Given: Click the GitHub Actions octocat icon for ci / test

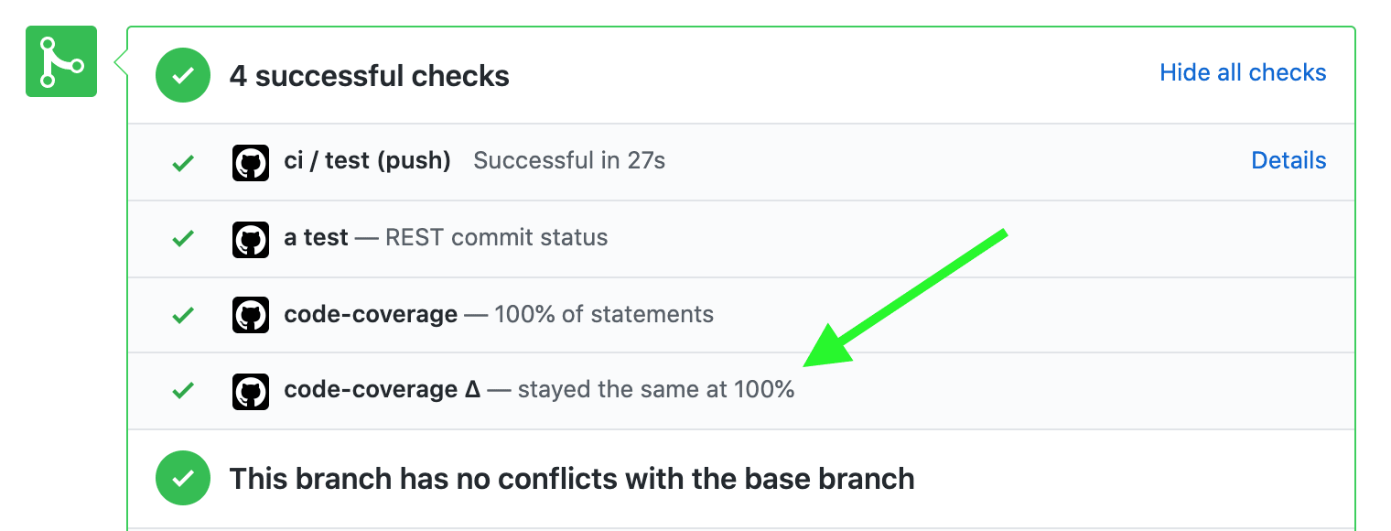Looking at the screenshot, I should pyautogui.click(x=251, y=161).
